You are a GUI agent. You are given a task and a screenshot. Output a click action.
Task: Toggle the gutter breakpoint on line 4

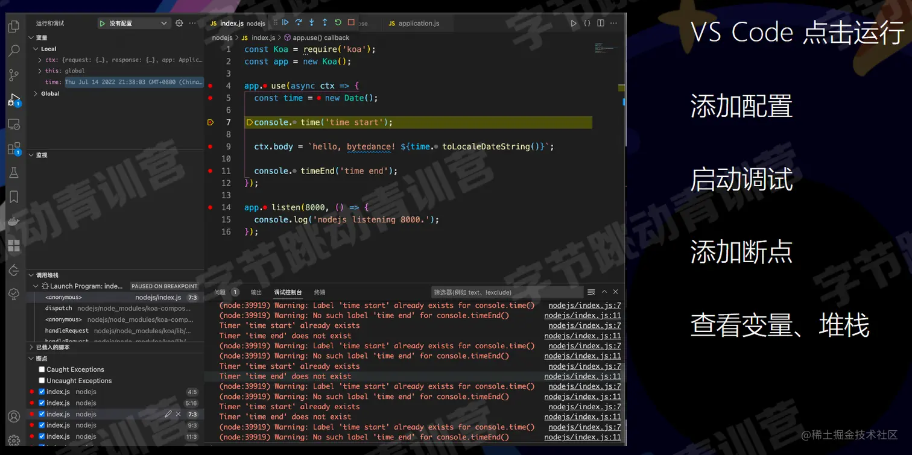point(210,86)
